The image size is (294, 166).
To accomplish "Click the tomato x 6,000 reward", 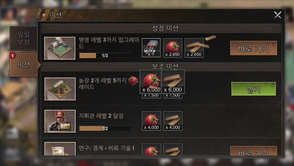I will point(150,82).
